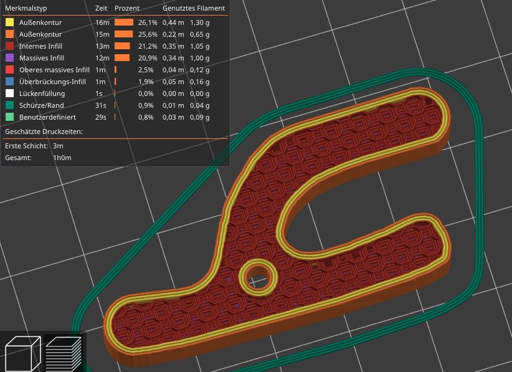Toggle visibility of Schürze/Rand row

pos(116,105)
